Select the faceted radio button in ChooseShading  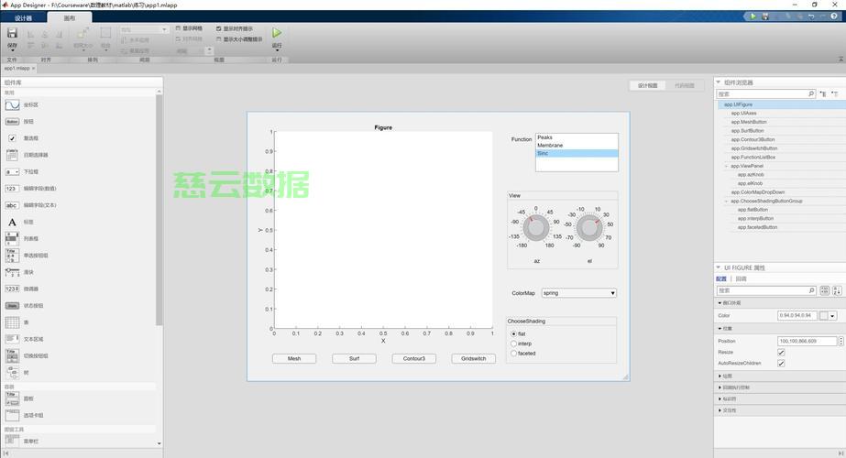513,354
